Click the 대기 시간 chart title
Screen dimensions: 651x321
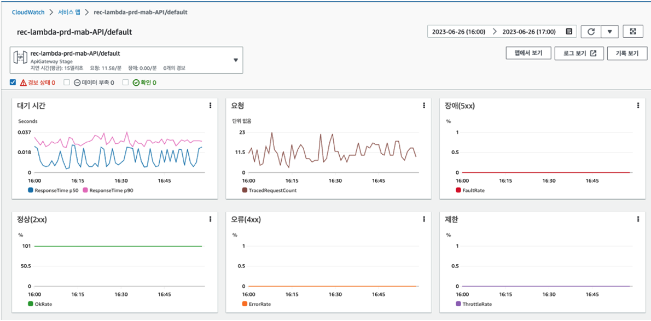click(x=32, y=106)
